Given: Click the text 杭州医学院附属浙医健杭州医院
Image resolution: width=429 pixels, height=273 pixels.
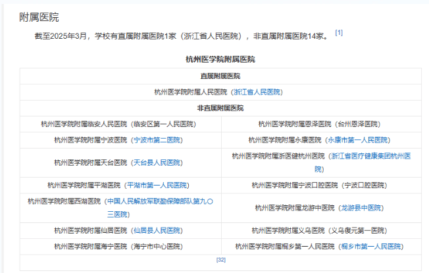Looking at the screenshot, I should point(278,156).
